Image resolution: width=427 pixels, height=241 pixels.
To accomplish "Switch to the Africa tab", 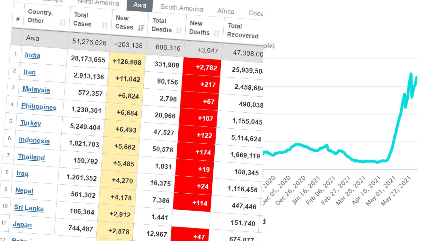I will [x=226, y=11].
